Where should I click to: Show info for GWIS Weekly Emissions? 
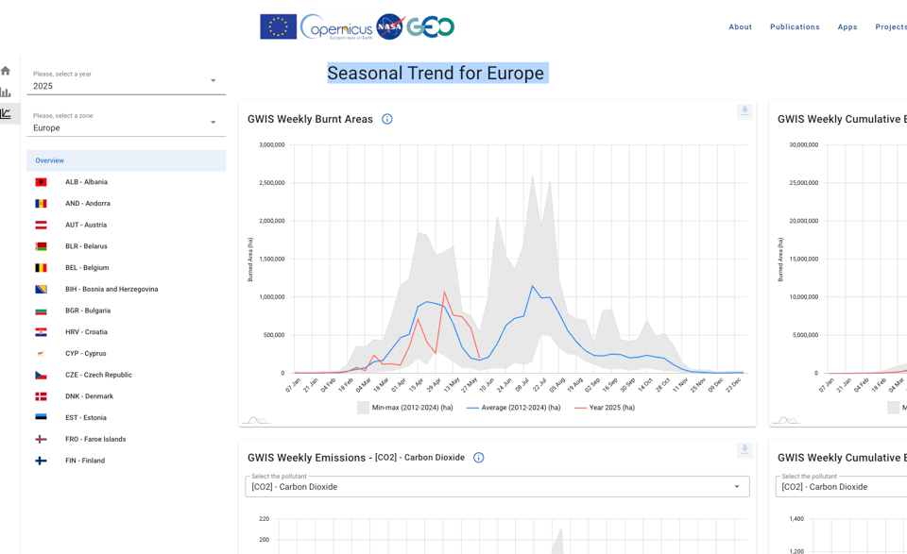pyautogui.click(x=479, y=458)
